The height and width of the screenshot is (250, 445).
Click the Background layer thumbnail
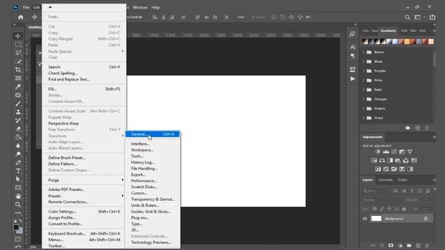[376, 219]
